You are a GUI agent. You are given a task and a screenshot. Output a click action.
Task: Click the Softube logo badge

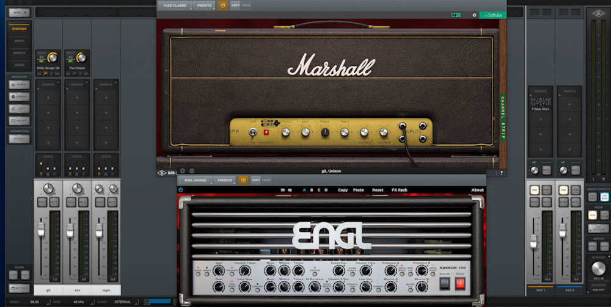(493, 15)
